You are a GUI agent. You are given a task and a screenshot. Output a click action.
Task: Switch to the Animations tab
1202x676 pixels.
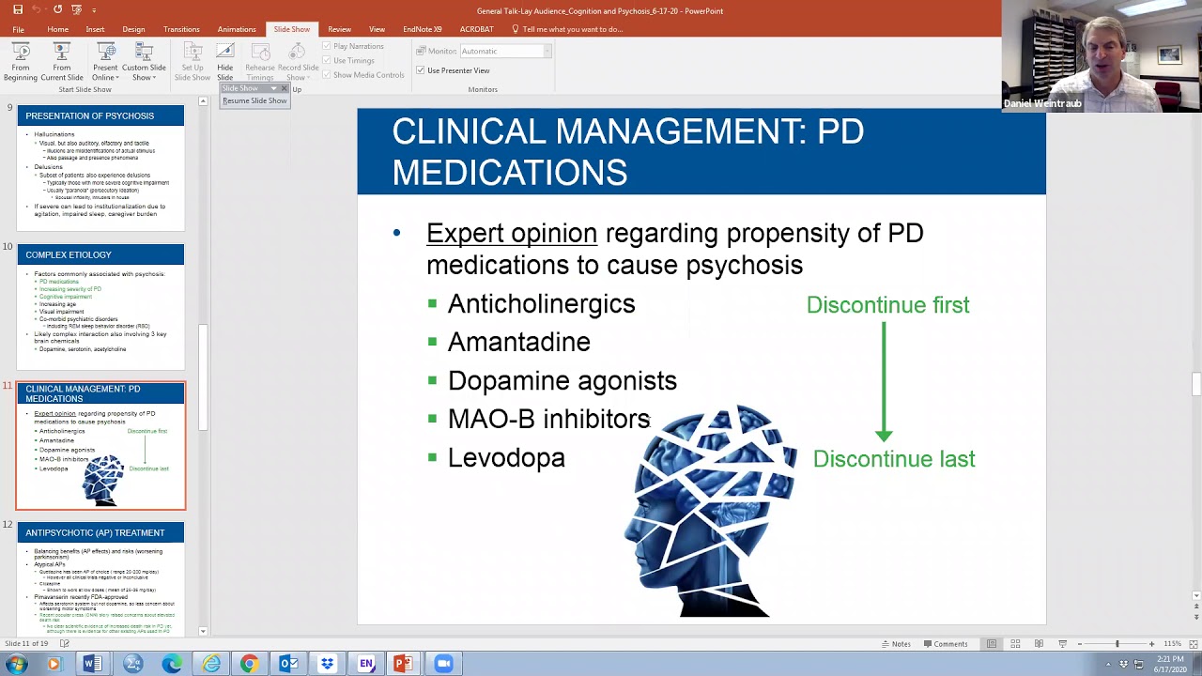237,29
